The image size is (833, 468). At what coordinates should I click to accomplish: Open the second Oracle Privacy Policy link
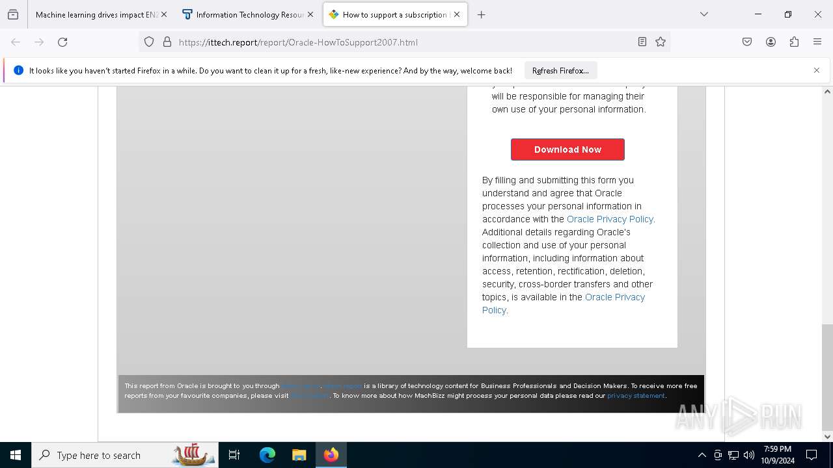point(564,304)
